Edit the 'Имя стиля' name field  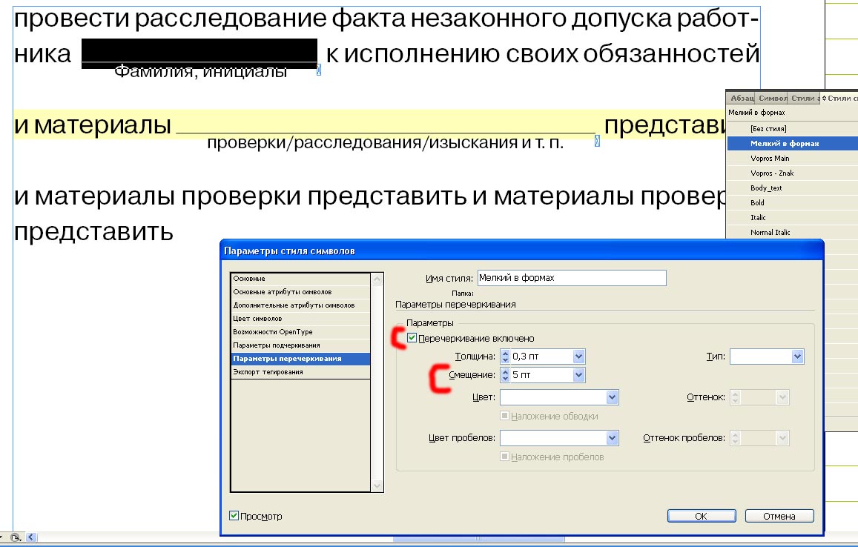click(572, 278)
